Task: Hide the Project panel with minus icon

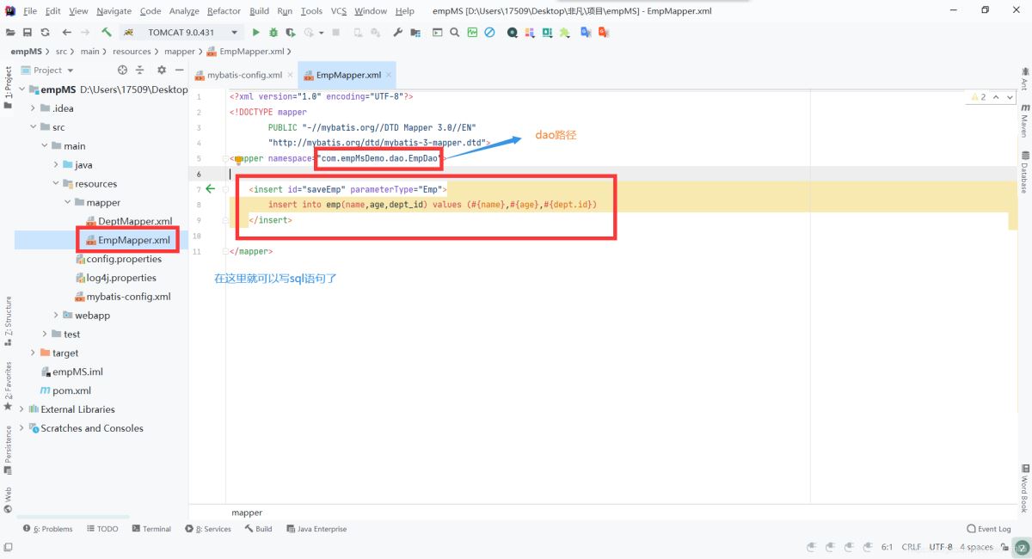Action: (179, 71)
